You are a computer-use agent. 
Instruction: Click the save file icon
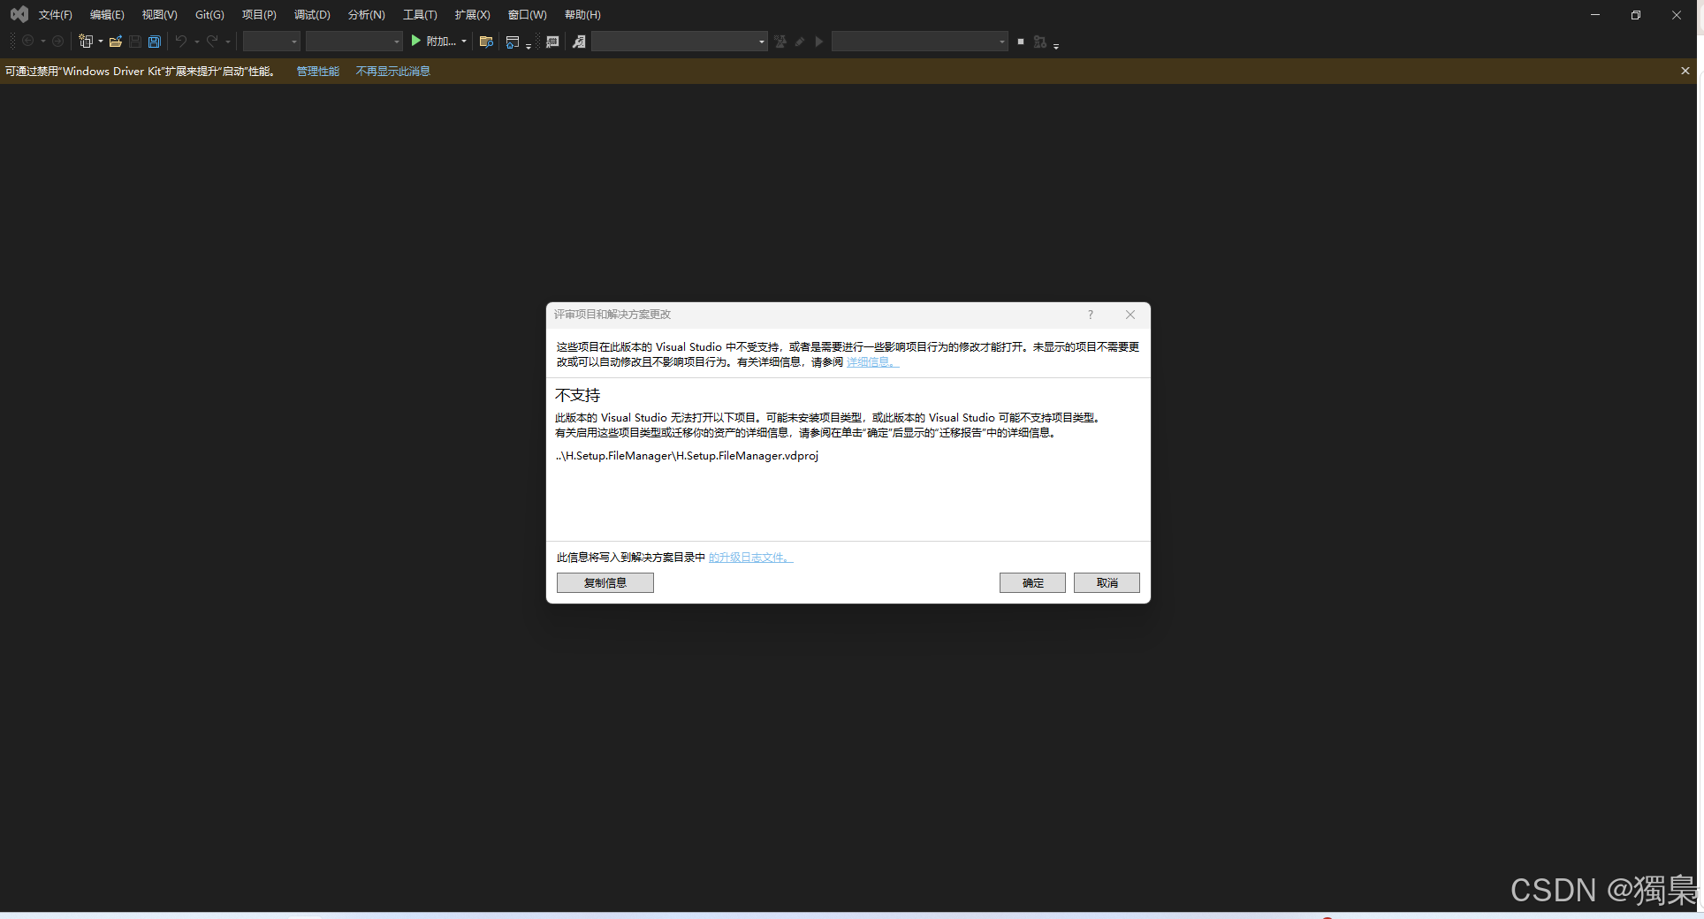(135, 42)
